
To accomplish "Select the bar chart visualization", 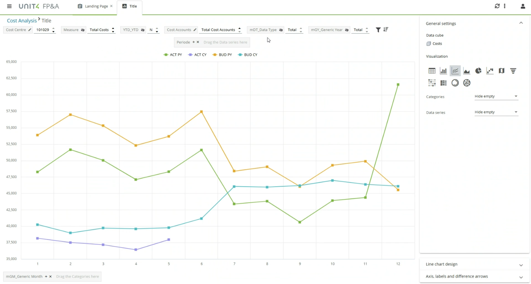I will [x=443, y=70].
